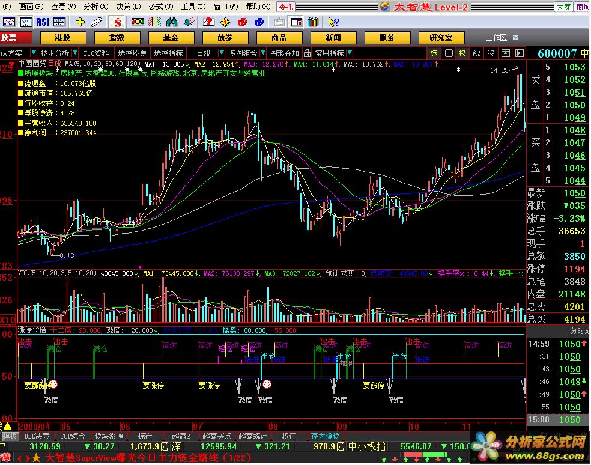Open the books library icon
This screenshot has width=591, height=465.
coord(313,22)
